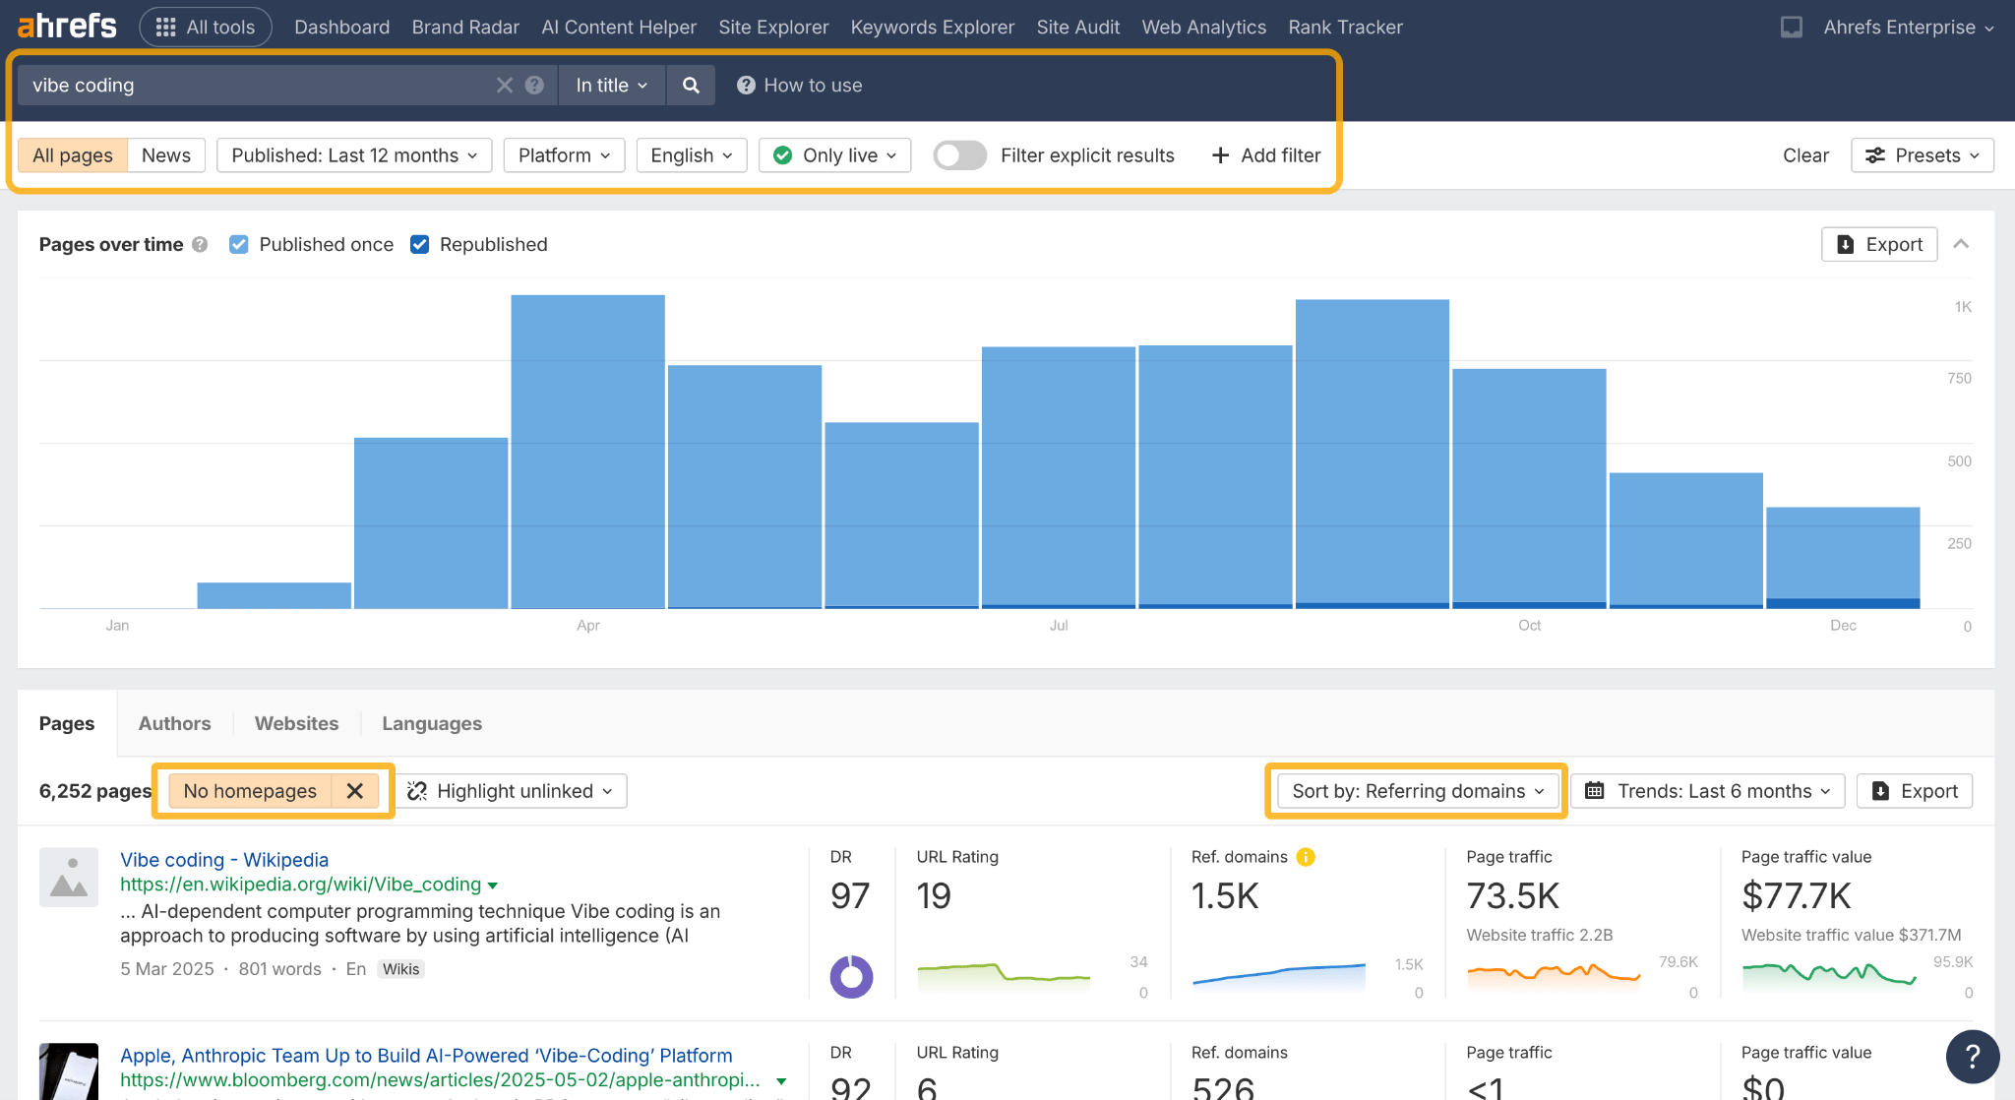Viewport: 2015px width, 1100px height.
Task: Click the help icon beside Pages over time
Action: [x=199, y=245]
